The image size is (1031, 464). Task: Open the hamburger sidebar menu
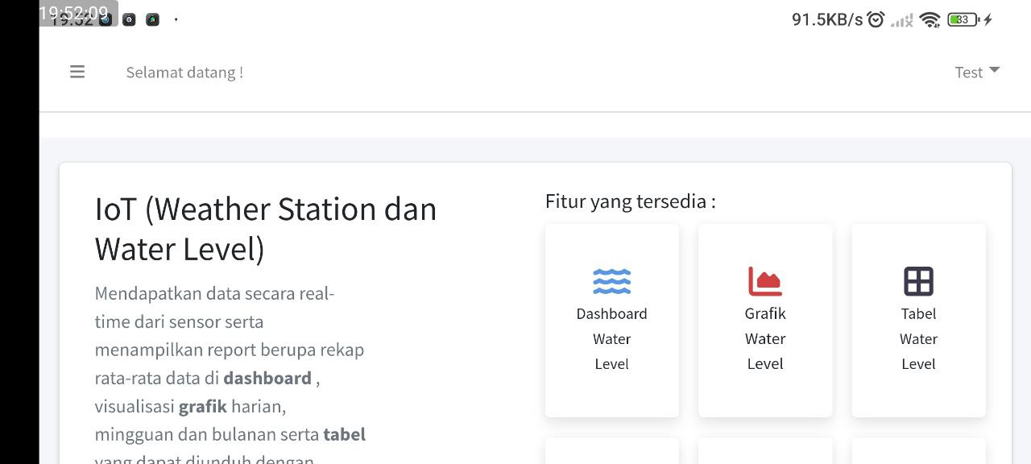tap(77, 72)
